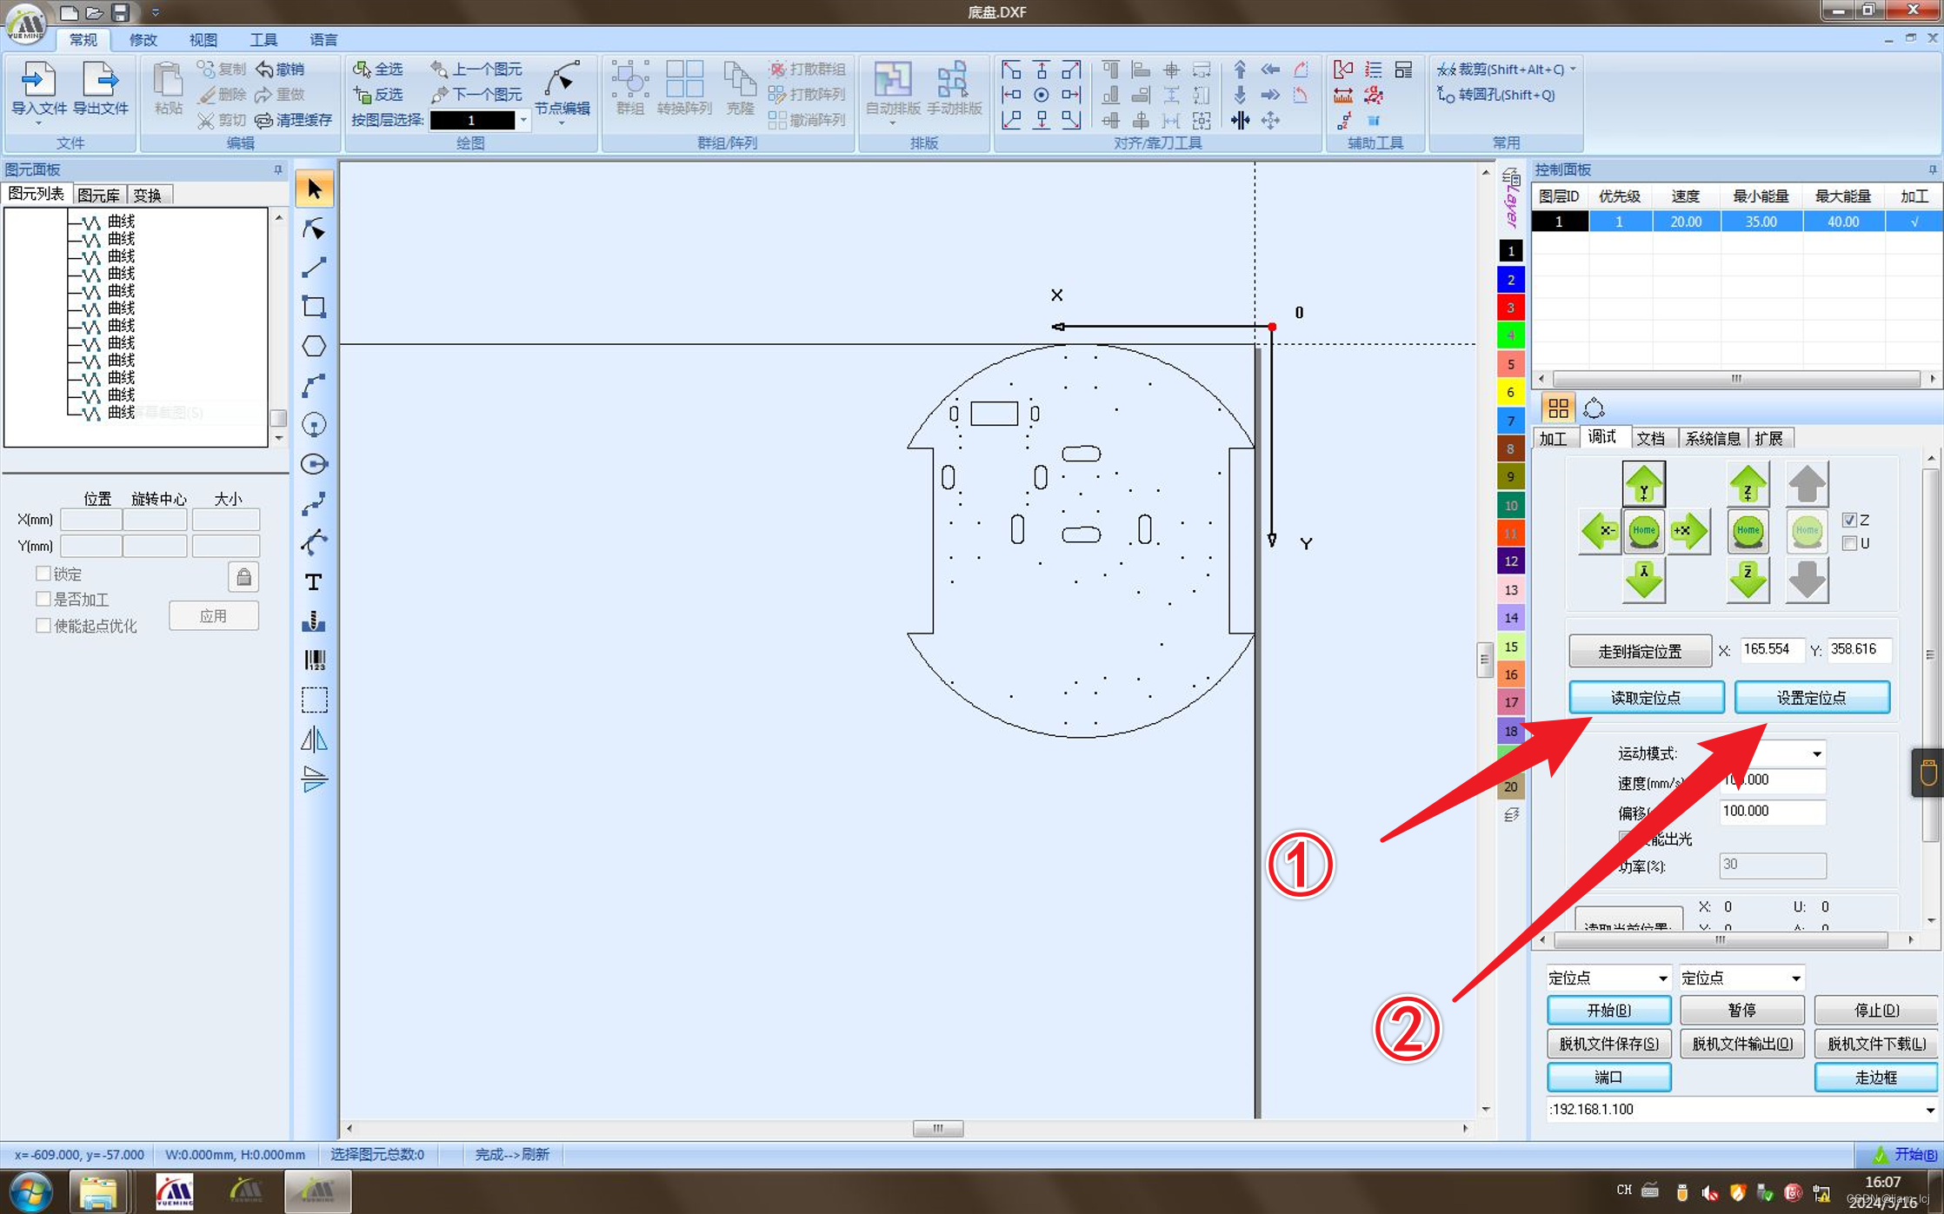The width and height of the screenshot is (1944, 1214).
Task: Uncheck the Z axis checkbox
Action: (1849, 520)
